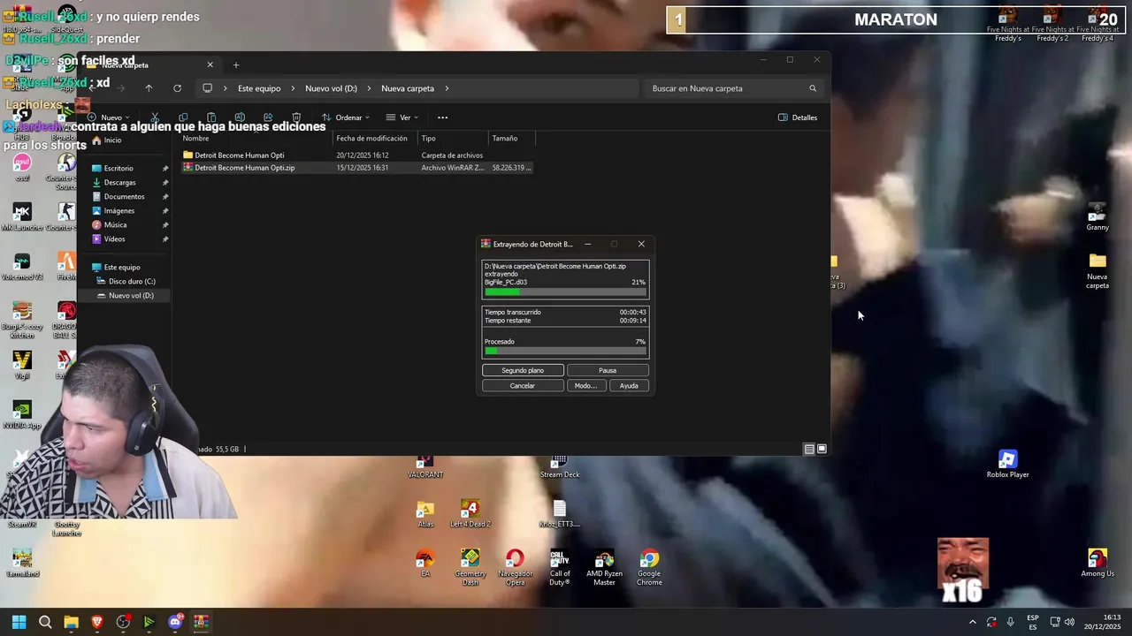
Task: Click Este equipo in the breadcrumb path
Action: pyautogui.click(x=259, y=88)
